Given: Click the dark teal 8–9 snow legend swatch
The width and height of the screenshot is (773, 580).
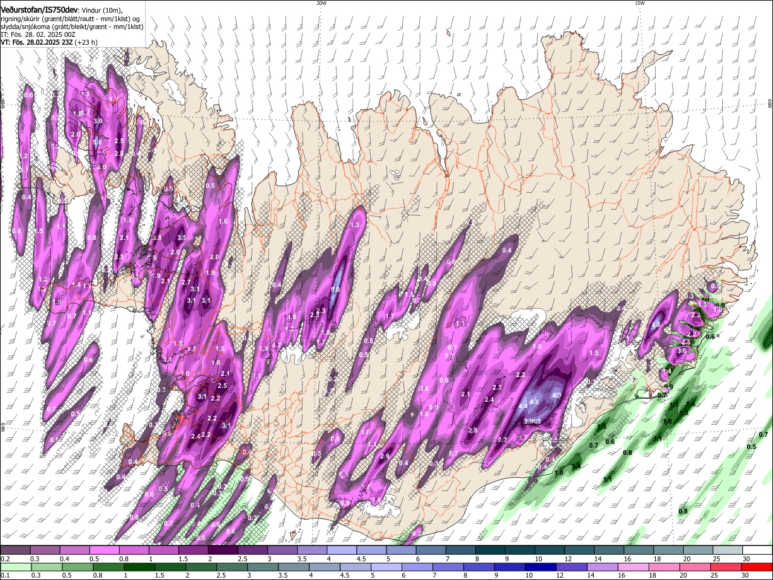Looking at the screenshot, I should [490, 550].
